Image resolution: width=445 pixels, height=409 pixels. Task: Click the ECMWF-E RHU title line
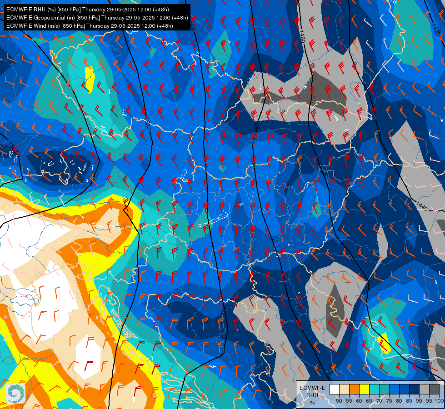coord(88,10)
